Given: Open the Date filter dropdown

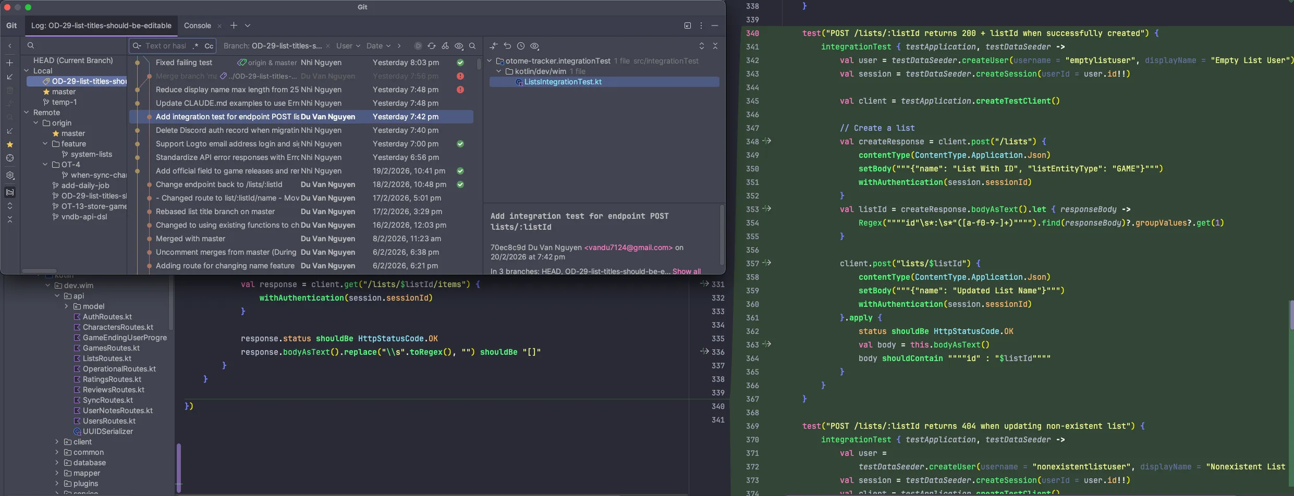Looking at the screenshot, I should click(378, 46).
